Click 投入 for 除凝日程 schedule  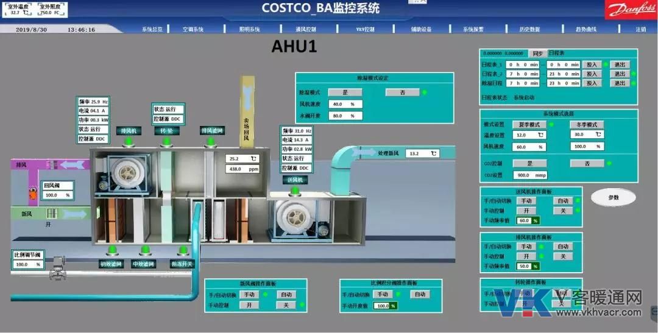pos(592,83)
